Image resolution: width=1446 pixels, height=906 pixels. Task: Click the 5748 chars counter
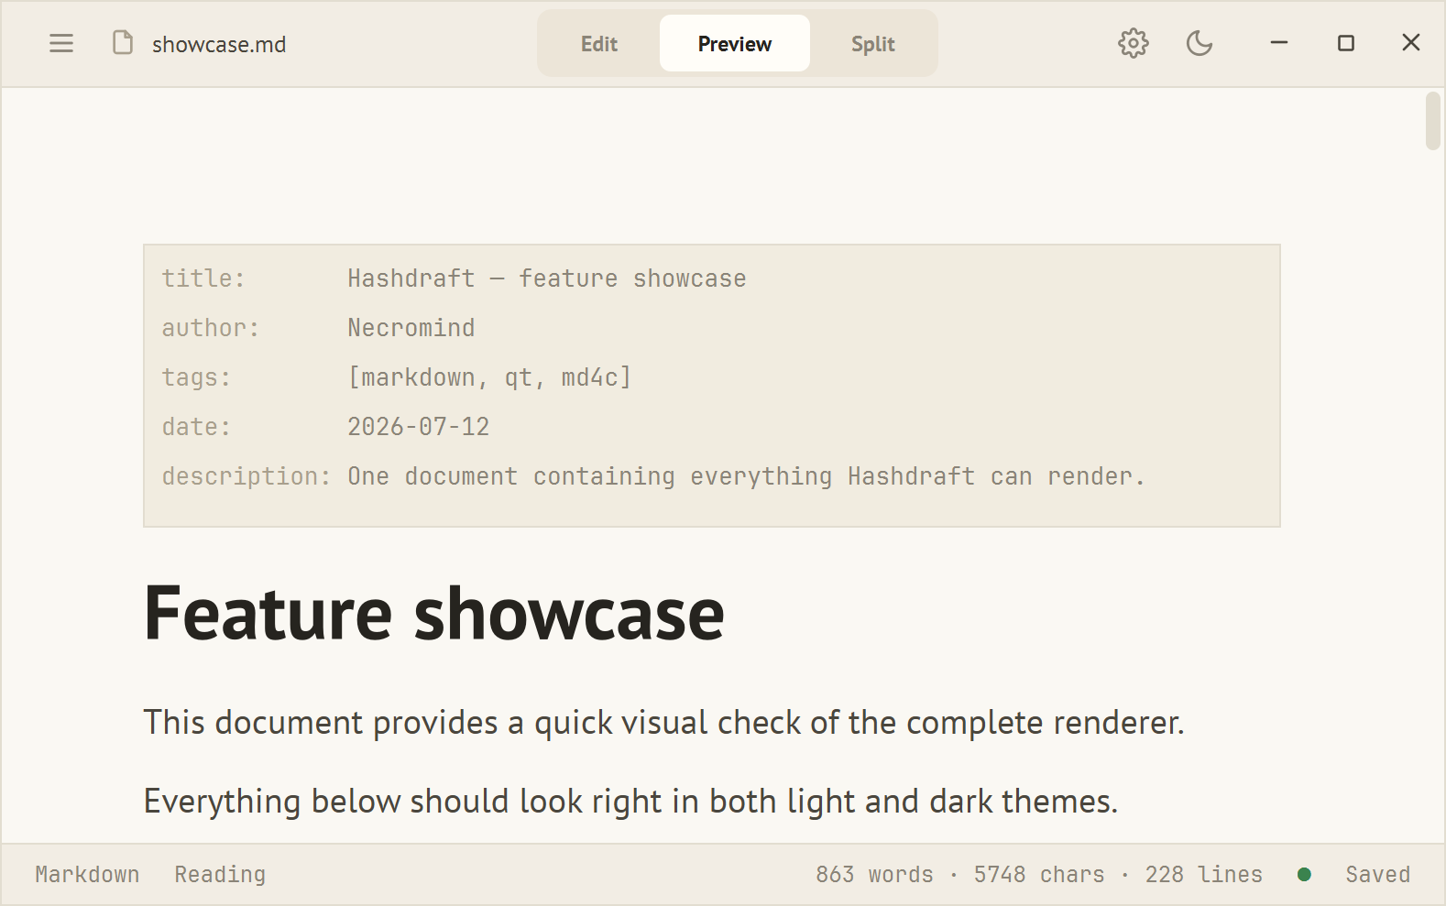(1039, 875)
